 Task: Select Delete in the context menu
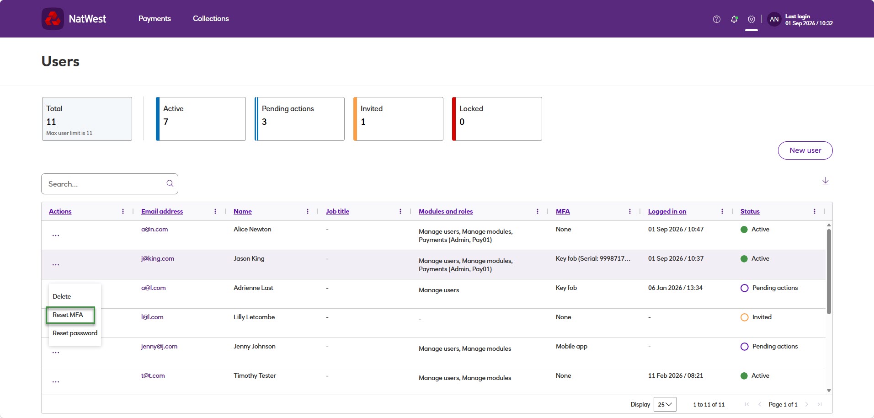[x=62, y=296]
